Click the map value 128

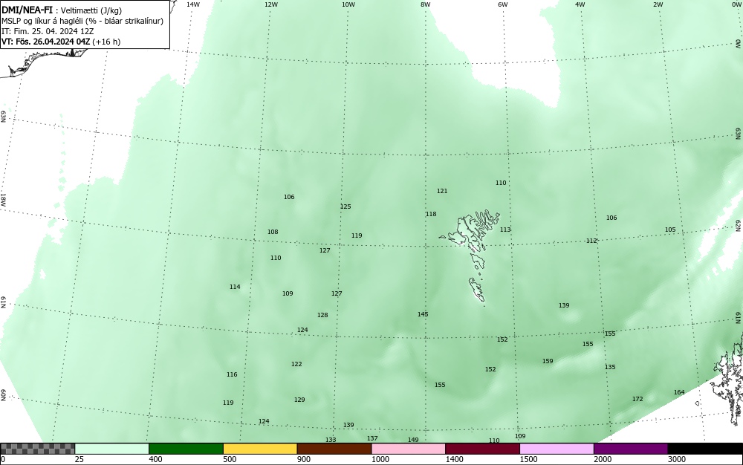tap(322, 316)
